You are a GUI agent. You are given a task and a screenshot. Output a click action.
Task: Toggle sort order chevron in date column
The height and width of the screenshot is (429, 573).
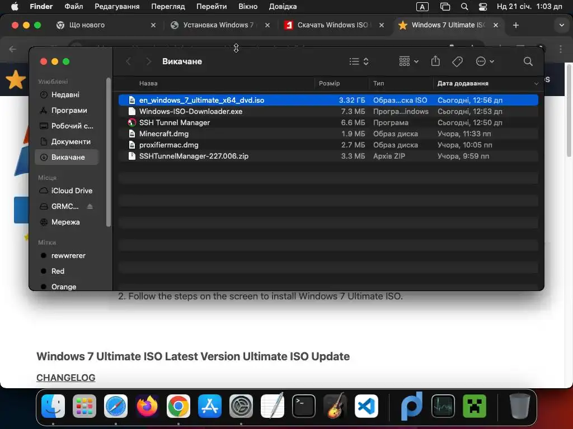click(536, 84)
